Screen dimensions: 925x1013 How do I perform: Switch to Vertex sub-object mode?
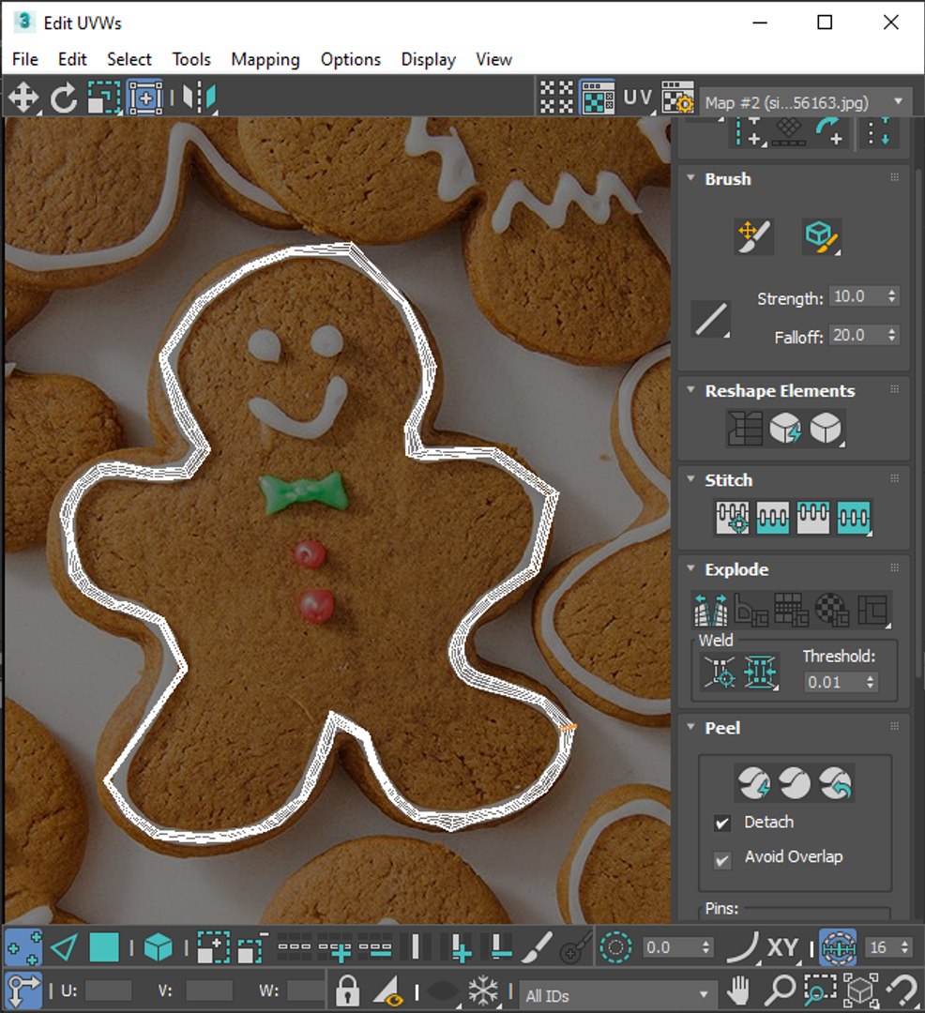23,948
